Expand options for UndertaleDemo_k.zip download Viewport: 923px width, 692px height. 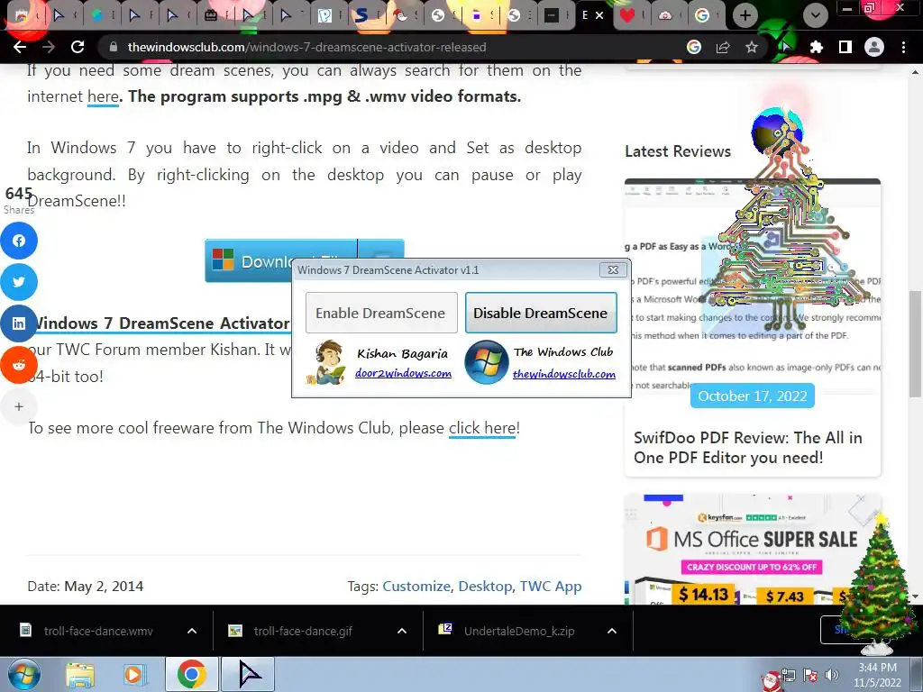[612, 631]
